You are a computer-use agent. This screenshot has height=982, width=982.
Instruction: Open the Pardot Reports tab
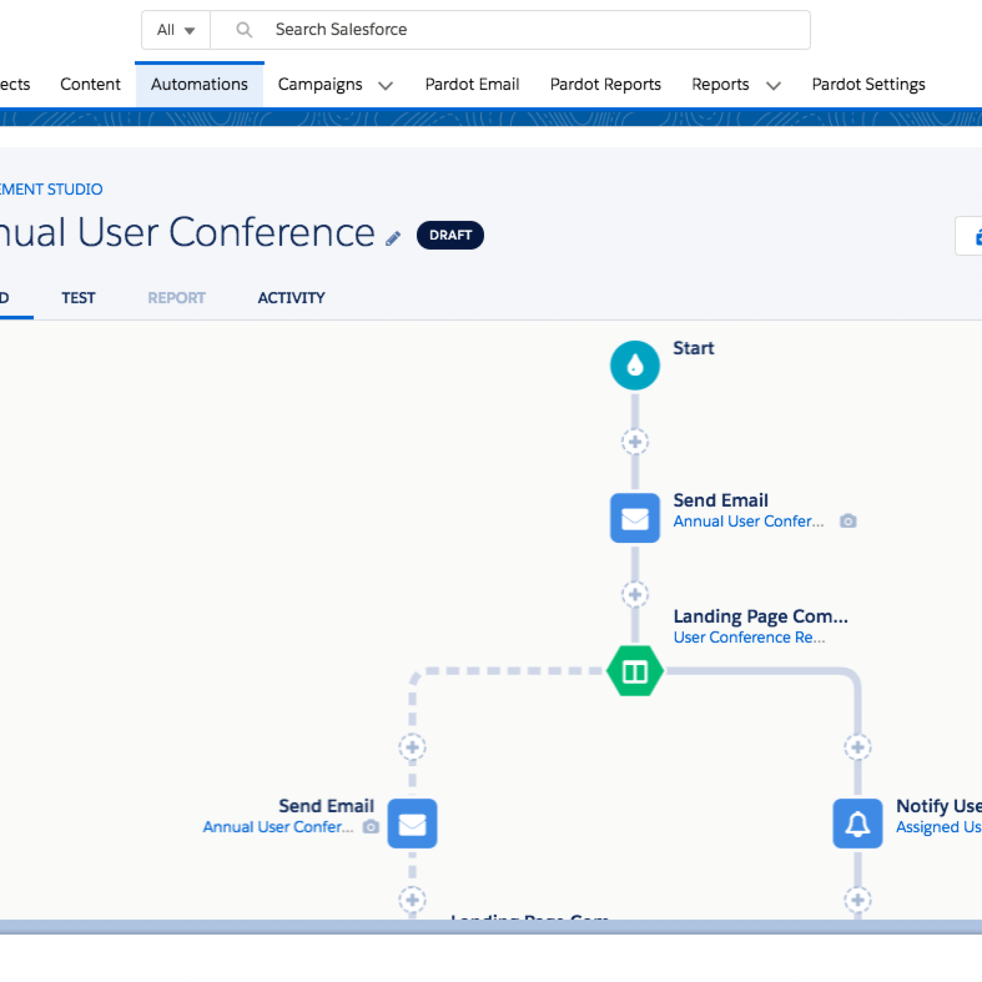[x=606, y=84]
